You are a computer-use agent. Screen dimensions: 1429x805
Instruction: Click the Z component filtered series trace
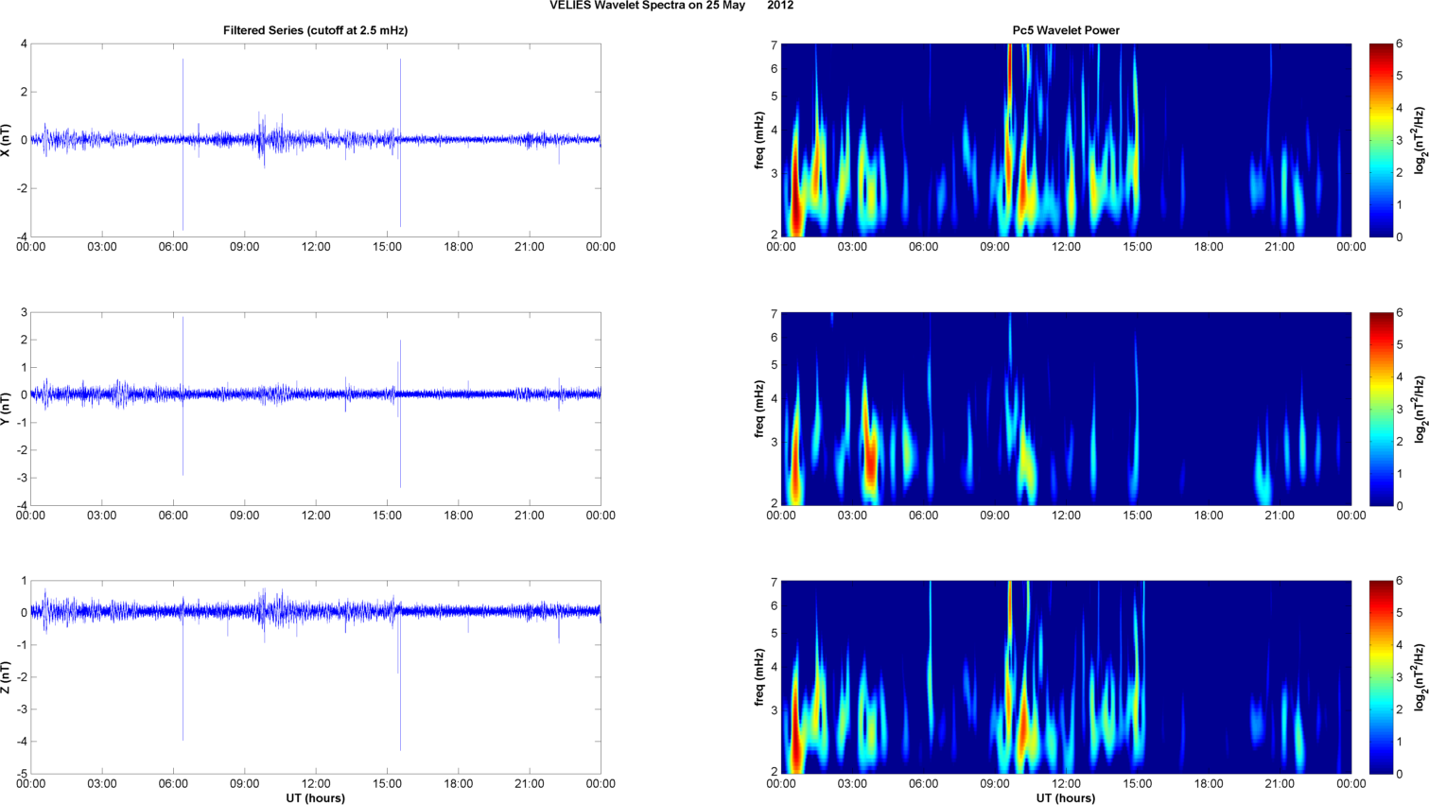316,611
